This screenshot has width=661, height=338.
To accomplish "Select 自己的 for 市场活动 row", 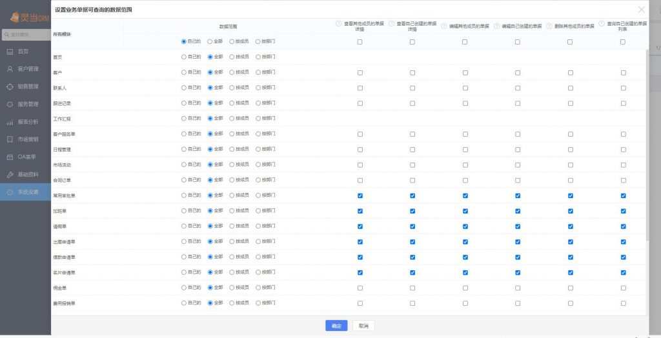I will [183, 164].
